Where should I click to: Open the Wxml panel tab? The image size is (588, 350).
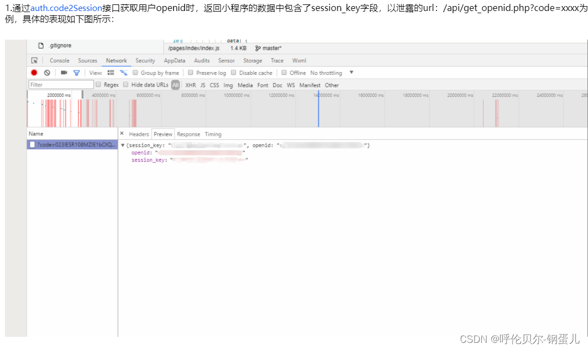click(299, 61)
